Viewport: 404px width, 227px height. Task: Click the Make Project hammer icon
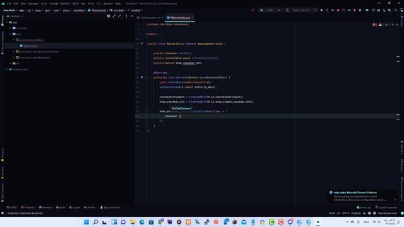tap(252, 10)
